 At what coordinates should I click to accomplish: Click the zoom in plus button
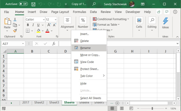(166, 108)
